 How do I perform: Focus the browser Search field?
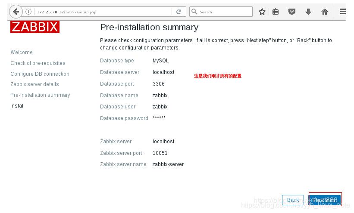pos(221,12)
